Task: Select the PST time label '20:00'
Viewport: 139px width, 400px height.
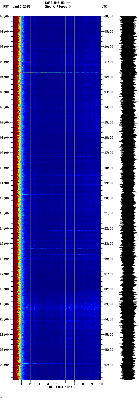Action: (x=4, y=319)
